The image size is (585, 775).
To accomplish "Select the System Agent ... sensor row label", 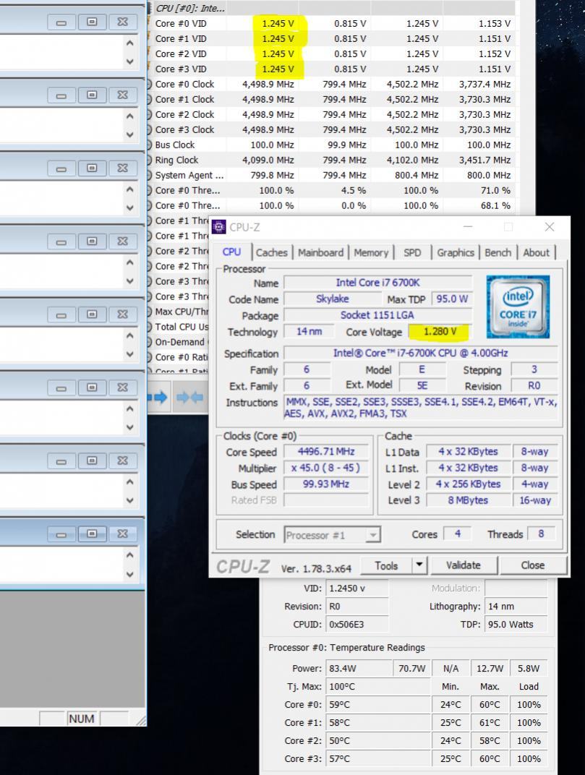I will click(x=189, y=176).
